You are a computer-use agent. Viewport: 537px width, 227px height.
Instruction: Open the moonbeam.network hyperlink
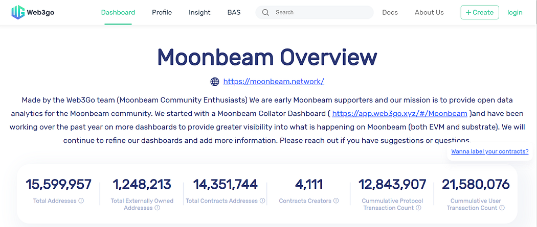point(274,82)
